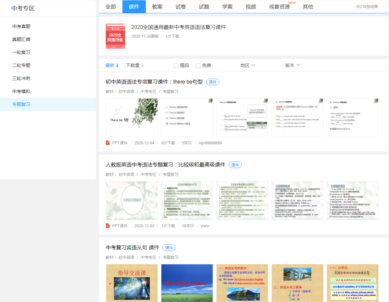The width and height of the screenshot is (389, 302).
Task: Click the PPT课件 file type icon for there be句型 course
Action: (107, 143)
